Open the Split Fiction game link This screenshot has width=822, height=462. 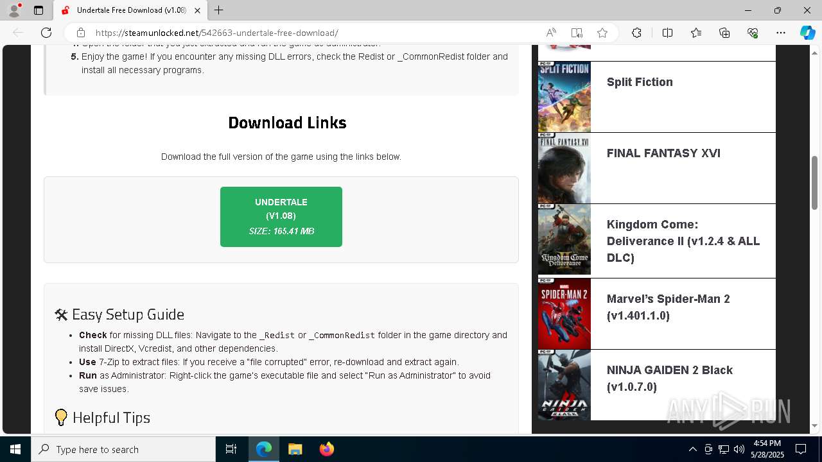coord(640,82)
